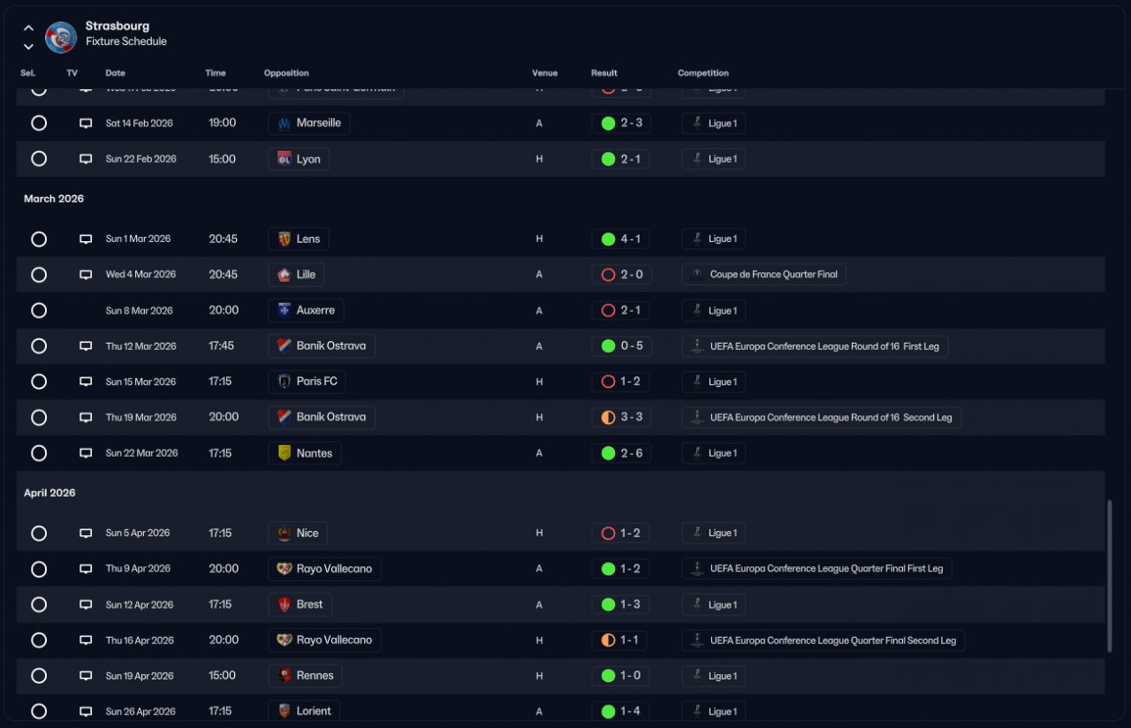
Task: Select the Lyon fixture radio button
Action: click(39, 159)
